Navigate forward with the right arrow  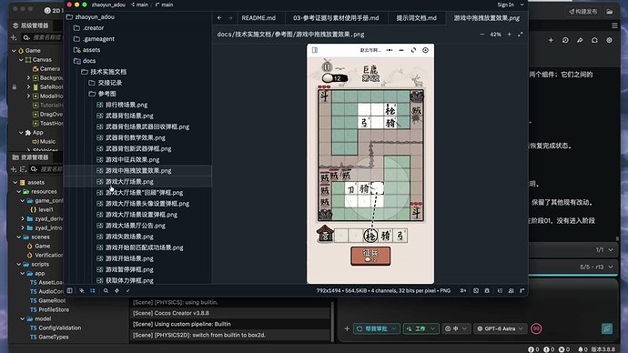tap(230, 17)
